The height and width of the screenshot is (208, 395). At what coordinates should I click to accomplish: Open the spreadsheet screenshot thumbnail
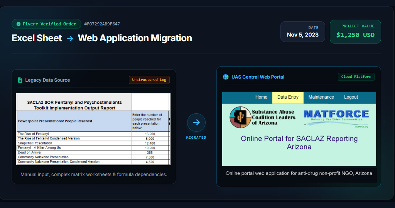point(93,129)
